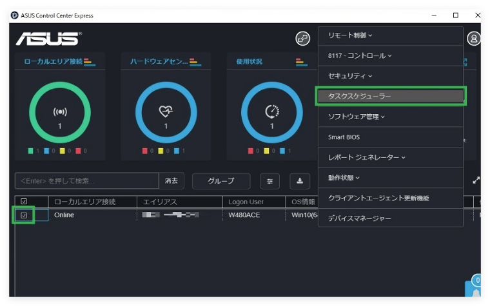
Task: Open chart icon beside ローカルエリア接続 title
Action: (x=90, y=61)
